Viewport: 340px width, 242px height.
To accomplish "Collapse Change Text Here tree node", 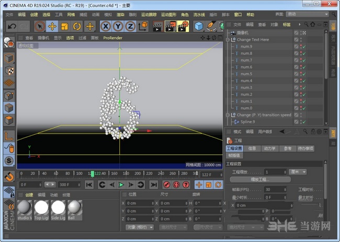I will [x=228, y=40].
